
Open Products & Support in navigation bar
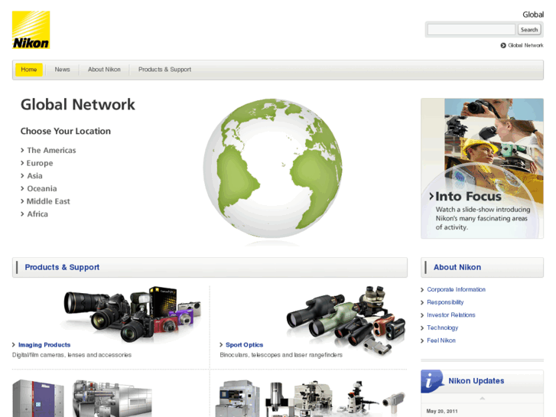(x=164, y=70)
